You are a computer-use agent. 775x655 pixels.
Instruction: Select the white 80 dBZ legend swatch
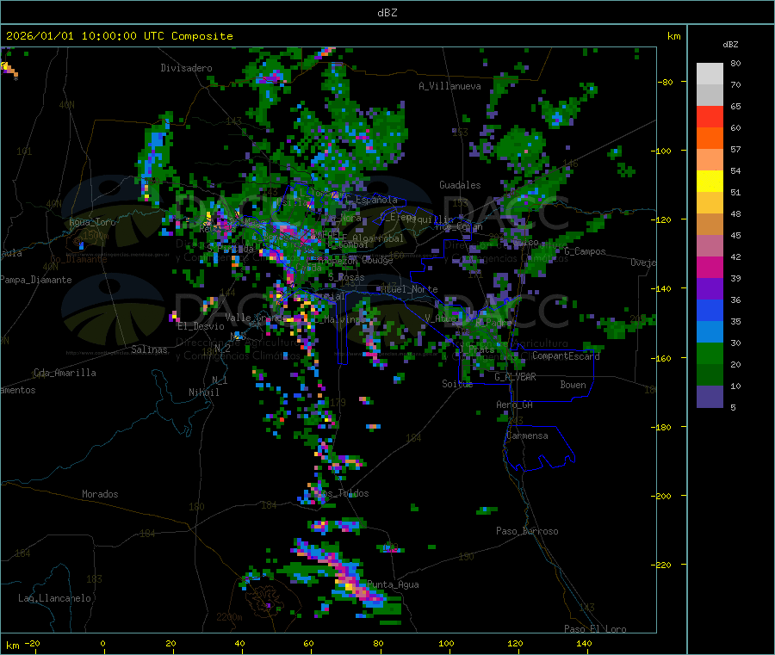710,74
